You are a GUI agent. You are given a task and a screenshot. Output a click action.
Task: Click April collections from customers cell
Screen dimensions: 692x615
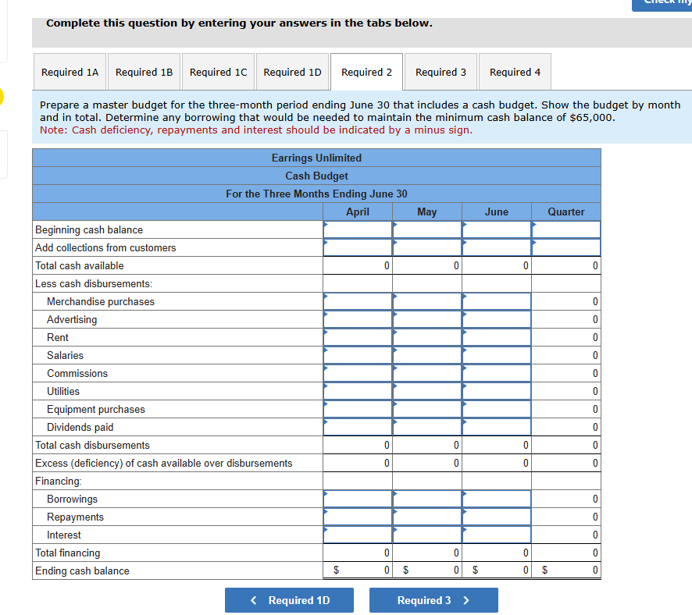pyautogui.click(x=358, y=247)
